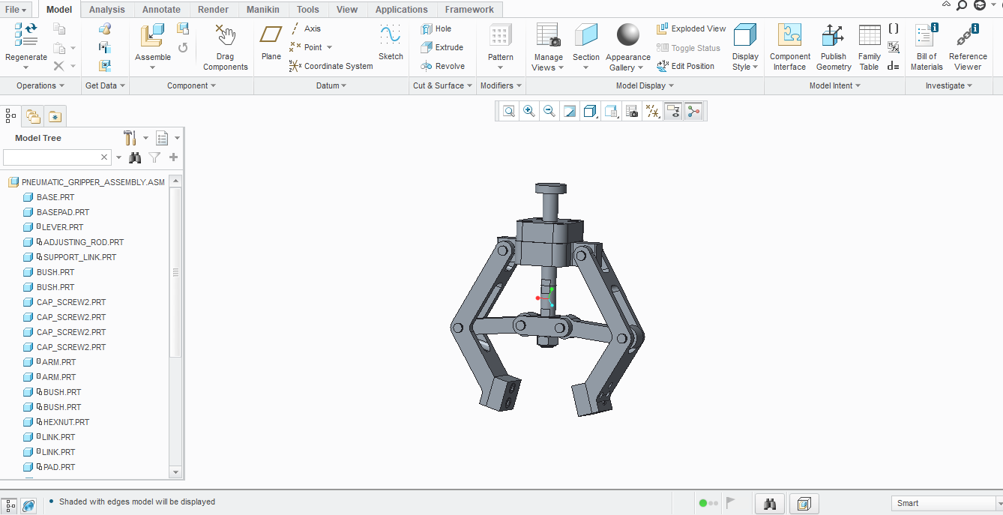Select the Assemble tool icon
The image size is (1003, 515).
click(152, 36)
